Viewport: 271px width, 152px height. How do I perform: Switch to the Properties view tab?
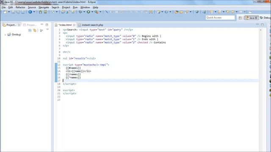[x=30, y=25]
